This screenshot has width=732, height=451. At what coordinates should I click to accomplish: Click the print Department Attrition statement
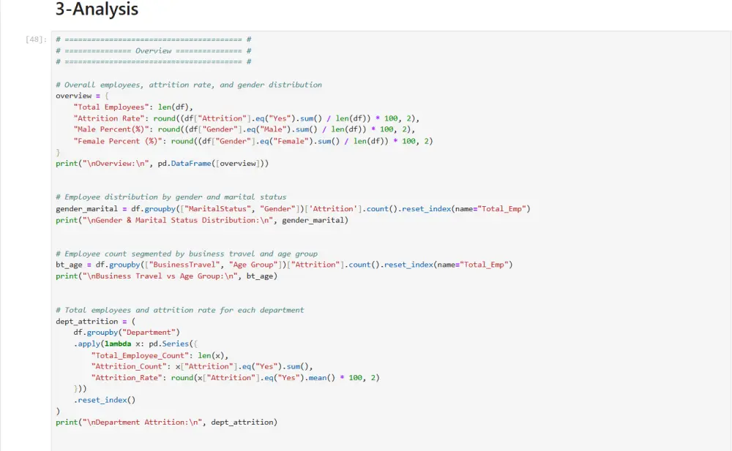tap(167, 422)
